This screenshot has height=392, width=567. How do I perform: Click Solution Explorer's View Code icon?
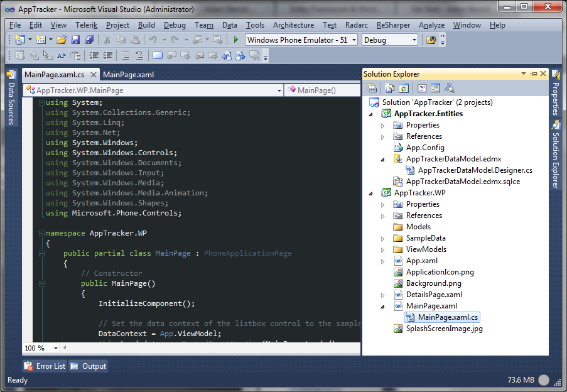click(421, 88)
